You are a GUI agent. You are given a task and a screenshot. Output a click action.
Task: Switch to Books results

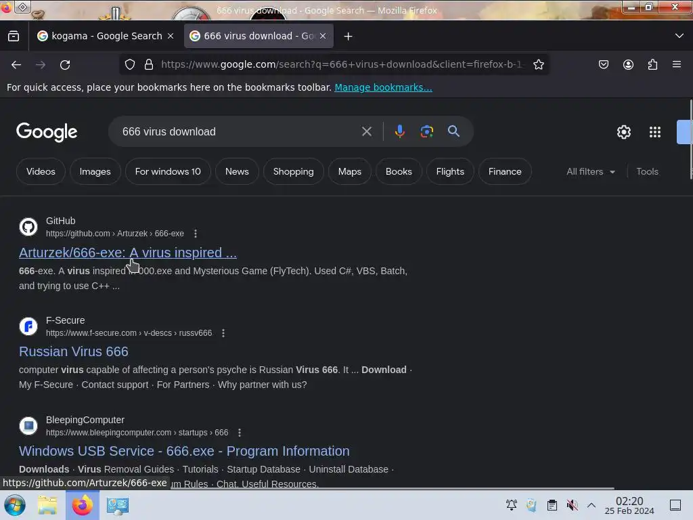pos(399,171)
